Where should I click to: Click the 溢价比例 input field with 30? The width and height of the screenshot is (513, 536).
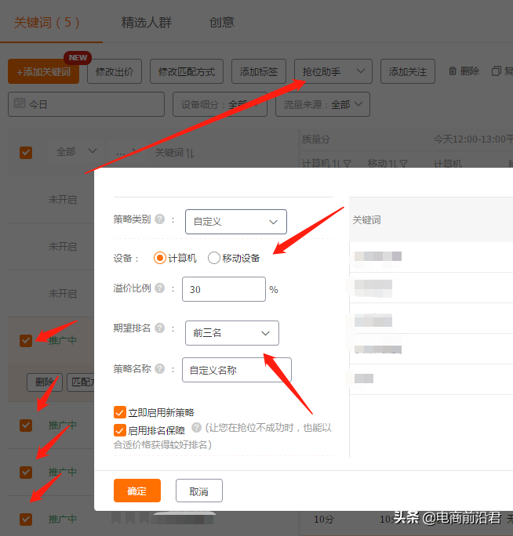click(224, 289)
